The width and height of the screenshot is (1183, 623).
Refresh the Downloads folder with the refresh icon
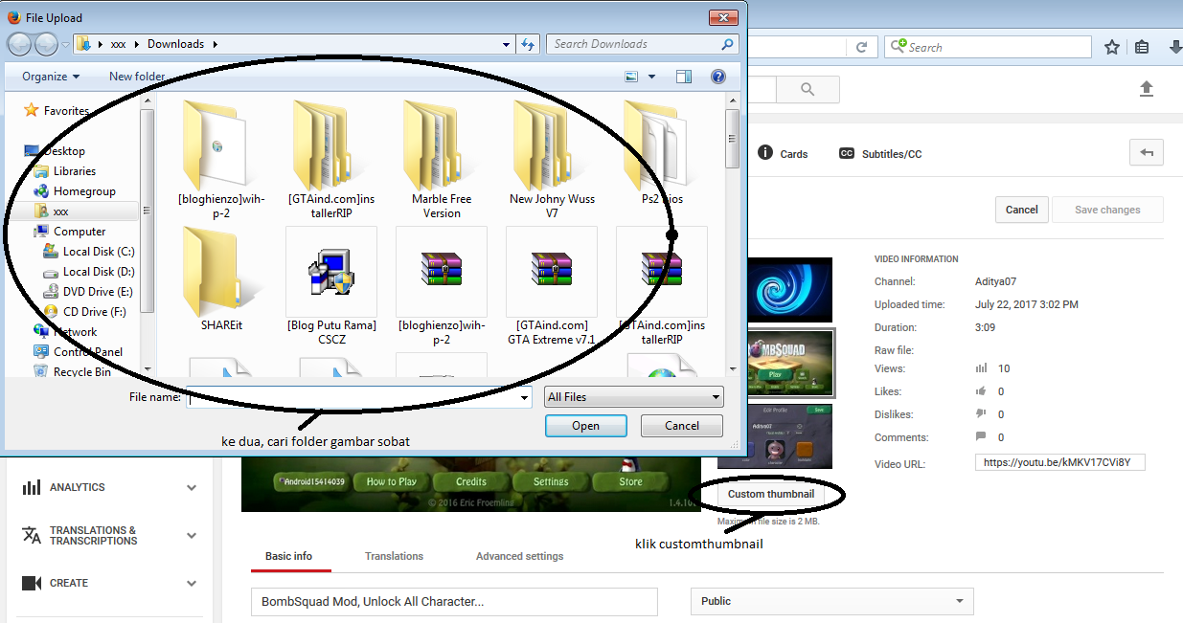coord(528,43)
